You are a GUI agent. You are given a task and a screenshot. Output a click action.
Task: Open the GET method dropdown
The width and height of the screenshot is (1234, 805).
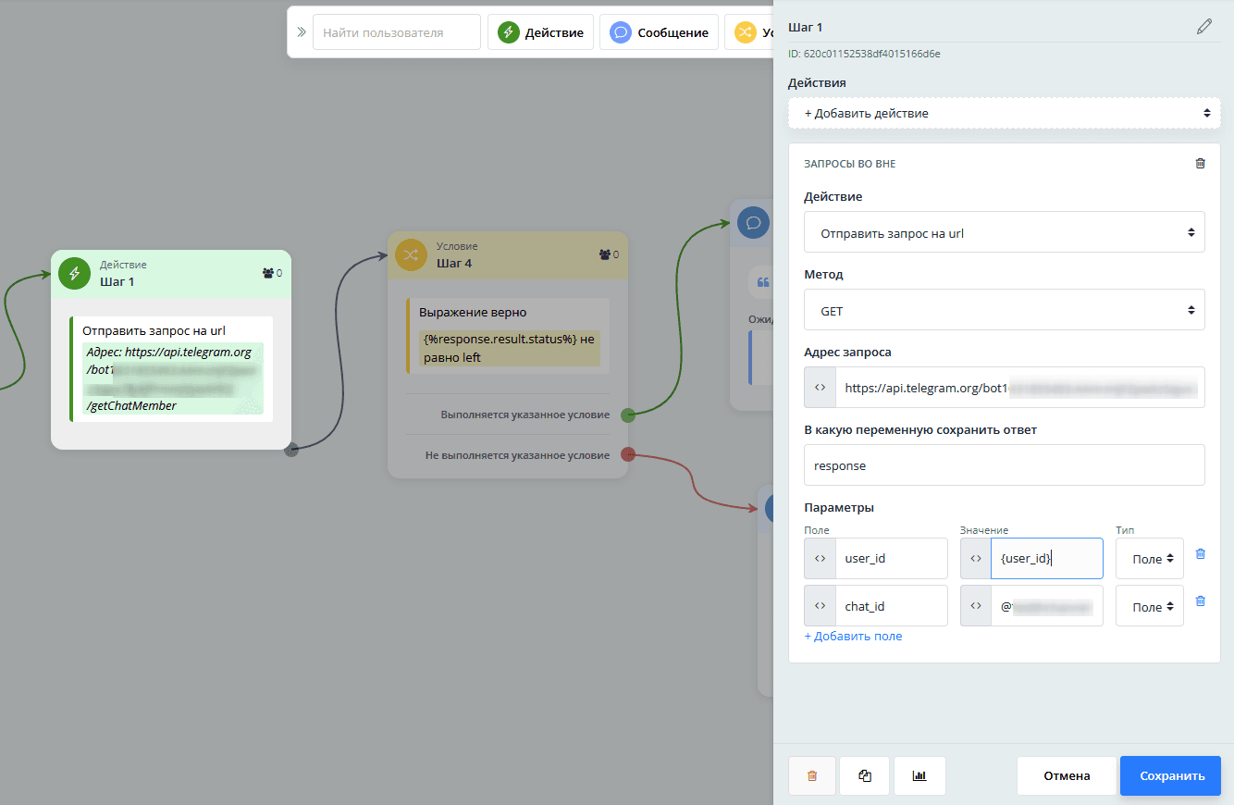1004,311
